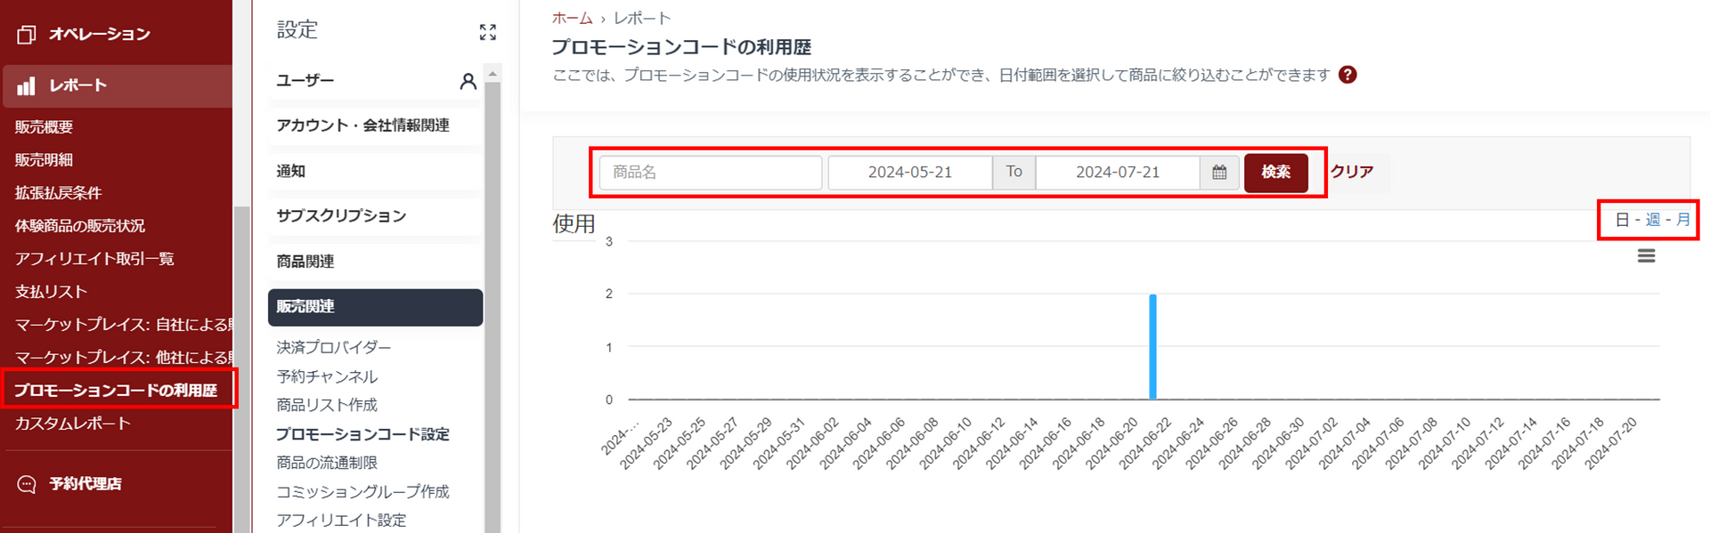The height and width of the screenshot is (533, 1710).
Task: Click the レポート bar chart icon
Action: click(27, 85)
